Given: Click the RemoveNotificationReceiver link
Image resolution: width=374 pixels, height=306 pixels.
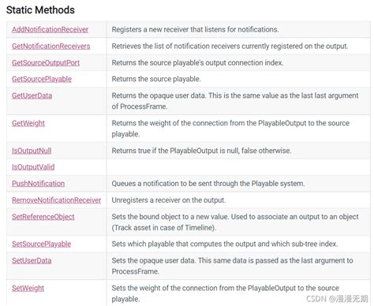Looking at the screenshot, I should 56,200.
